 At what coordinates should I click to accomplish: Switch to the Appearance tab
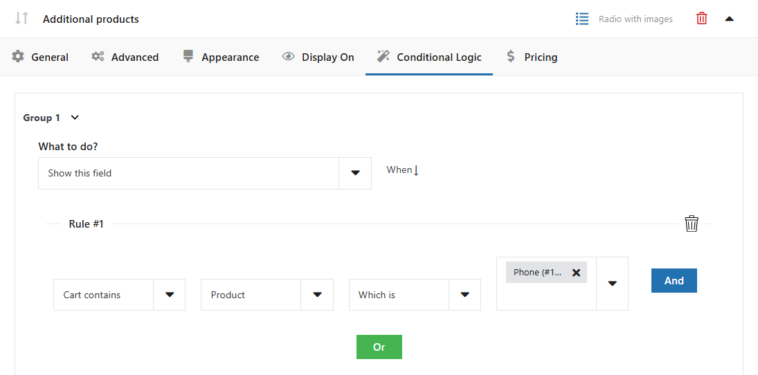[x=221, y=57]
